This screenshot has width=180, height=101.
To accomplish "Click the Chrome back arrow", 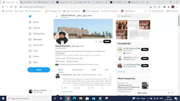I will click(x=3, y=7).
